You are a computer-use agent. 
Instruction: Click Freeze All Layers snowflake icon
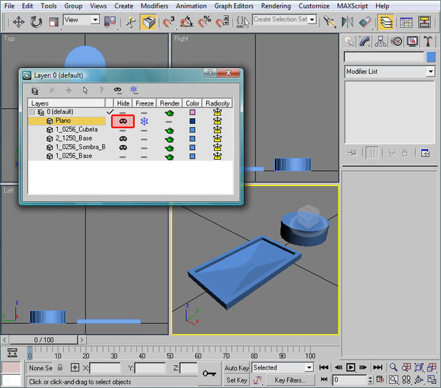[x=134, y=90]
